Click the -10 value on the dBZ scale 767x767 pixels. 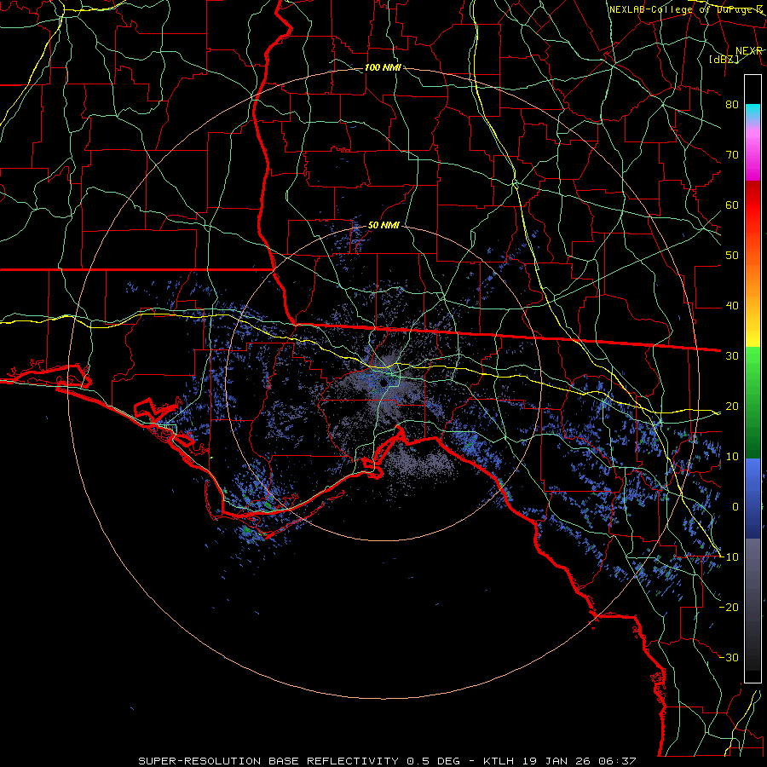pyautogui.click(x=729, y=557)
